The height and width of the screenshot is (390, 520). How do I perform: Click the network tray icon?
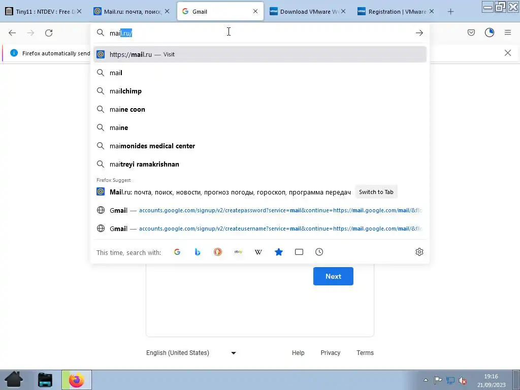point(450,380)
